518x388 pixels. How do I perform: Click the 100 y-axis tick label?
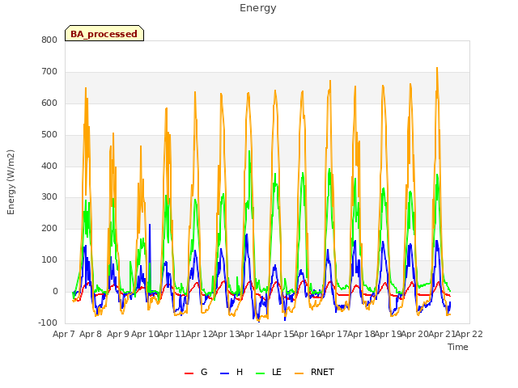tap(49, 260)
